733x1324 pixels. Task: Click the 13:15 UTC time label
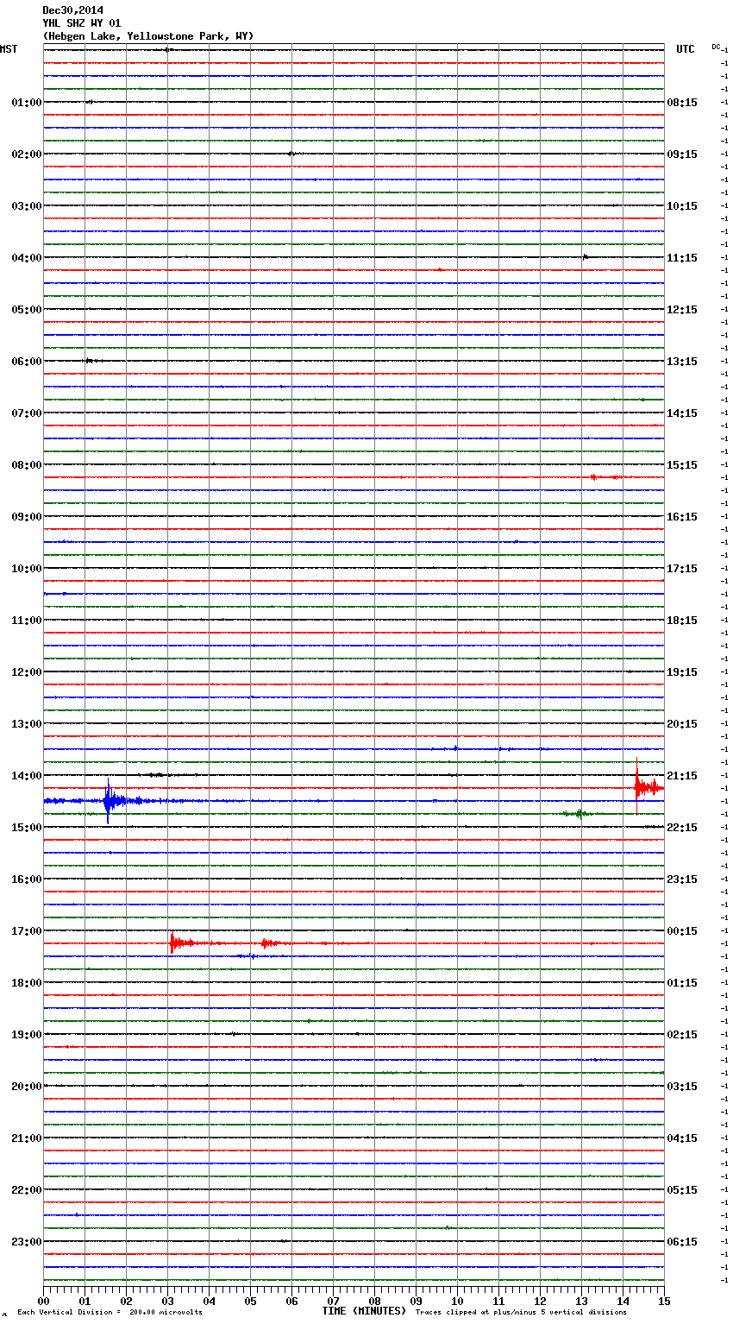point(682,362)
